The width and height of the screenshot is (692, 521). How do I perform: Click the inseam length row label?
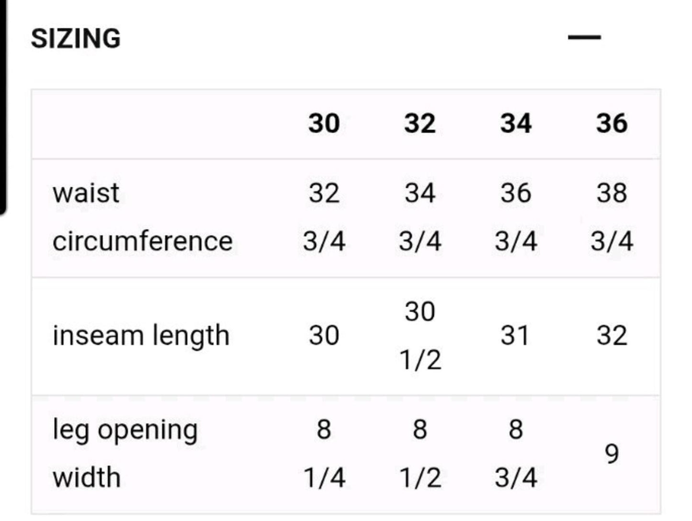pyautogui.click(x=141, y=335)
